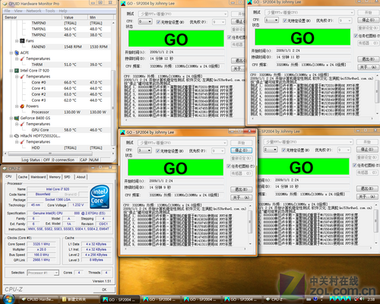The image size is (380, 304).
Task: Click the Windows Start orb
Action: [x=8, y=299]
